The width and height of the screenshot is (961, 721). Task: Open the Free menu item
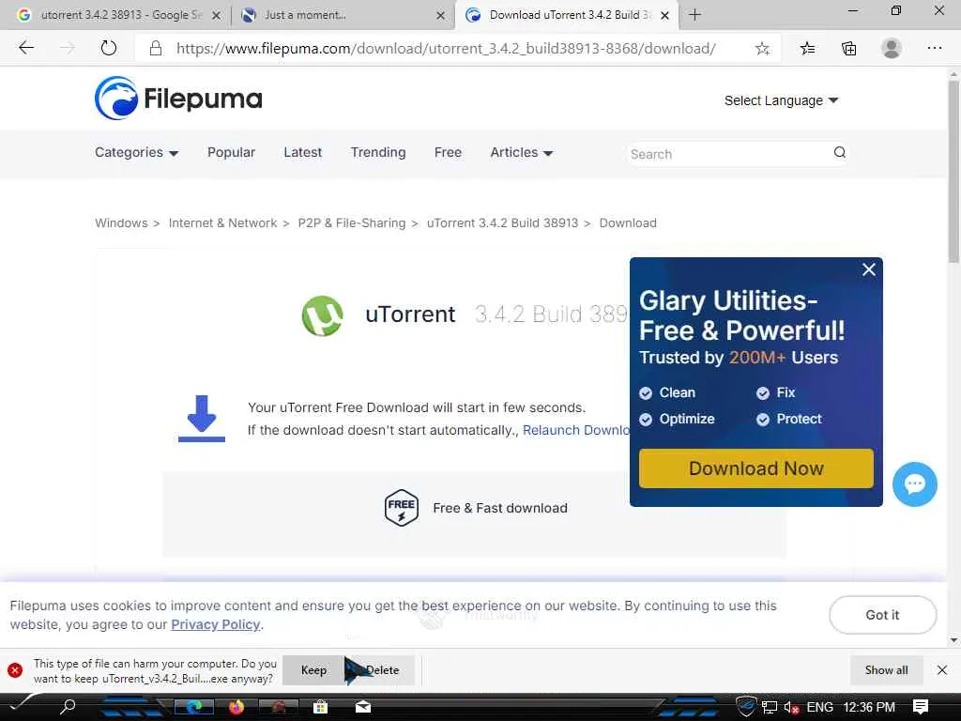(x=448, y=153)
